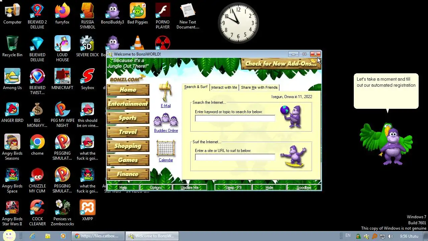The image size is (428, 241).
Task: Click the Update Me button
Action: [190, 187]
